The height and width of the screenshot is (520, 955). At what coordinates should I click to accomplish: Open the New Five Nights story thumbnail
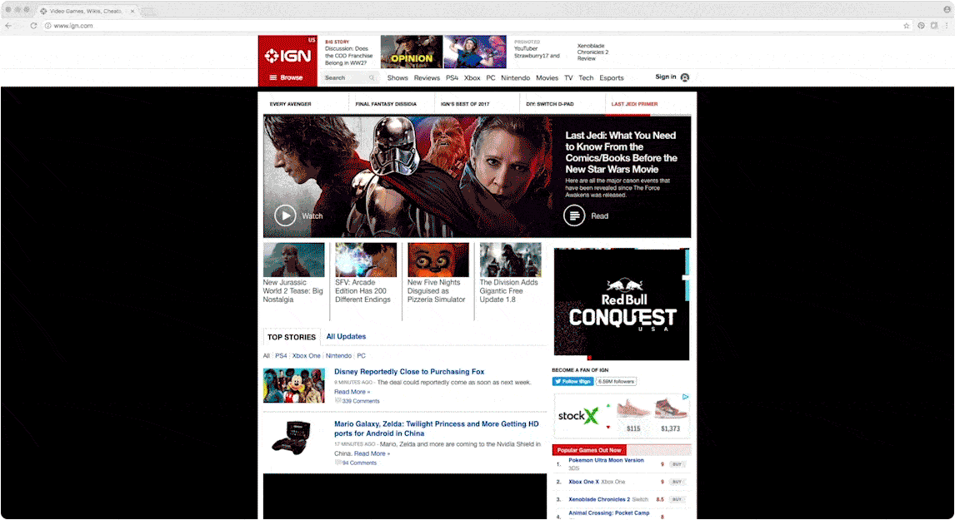click(437, 260)
